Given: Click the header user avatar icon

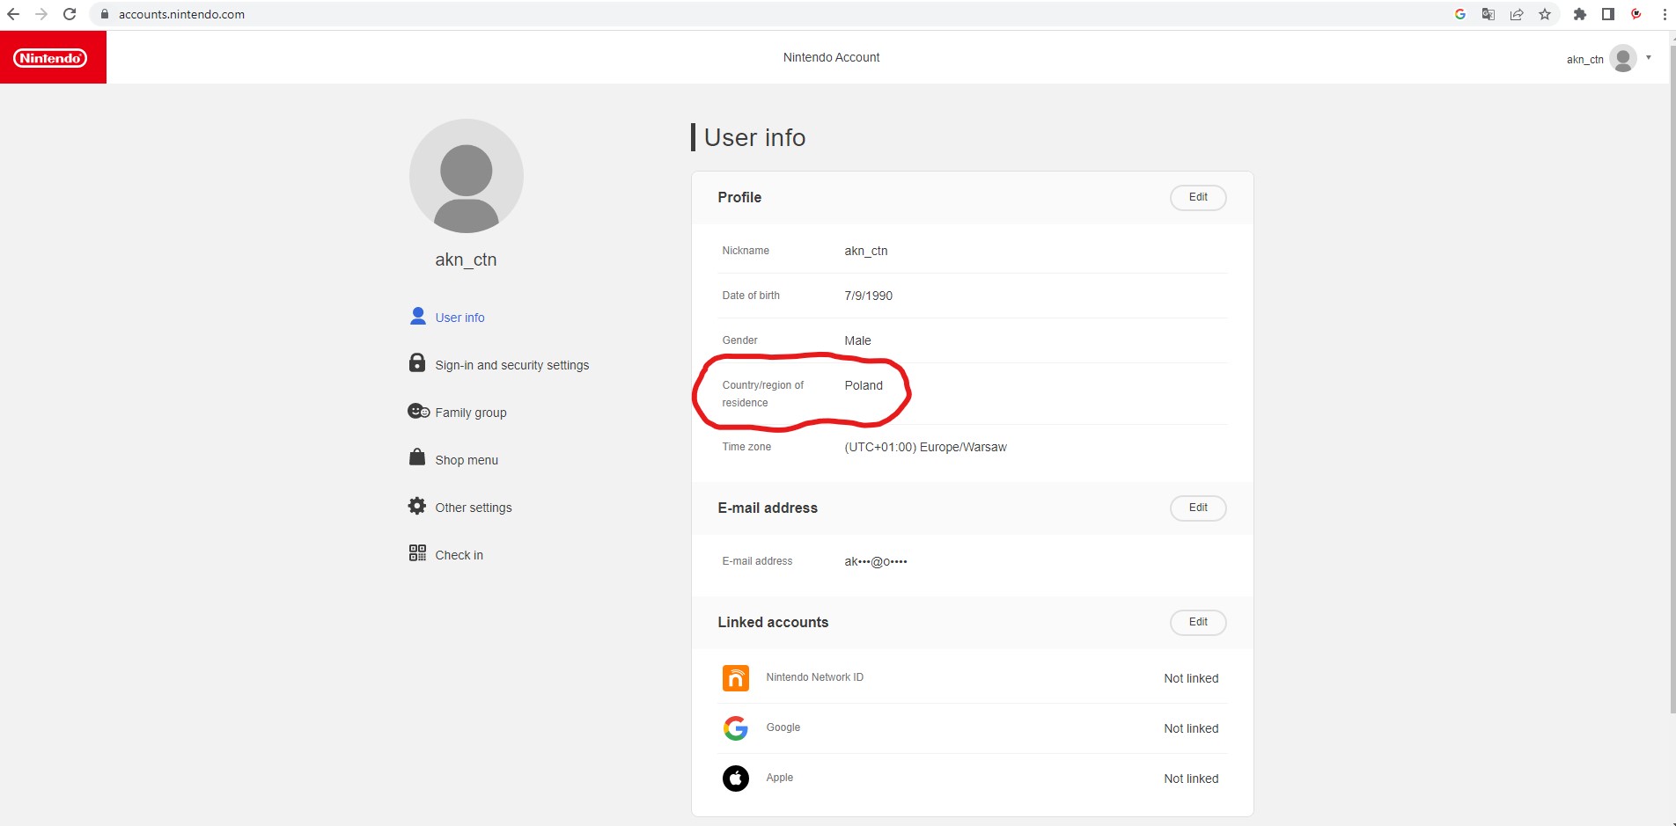Looking at the screenshot, I should tap(1623, 59).
